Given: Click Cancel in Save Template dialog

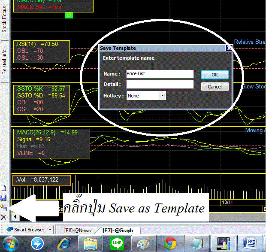Looking at the screenshot, I should (215, 87).
